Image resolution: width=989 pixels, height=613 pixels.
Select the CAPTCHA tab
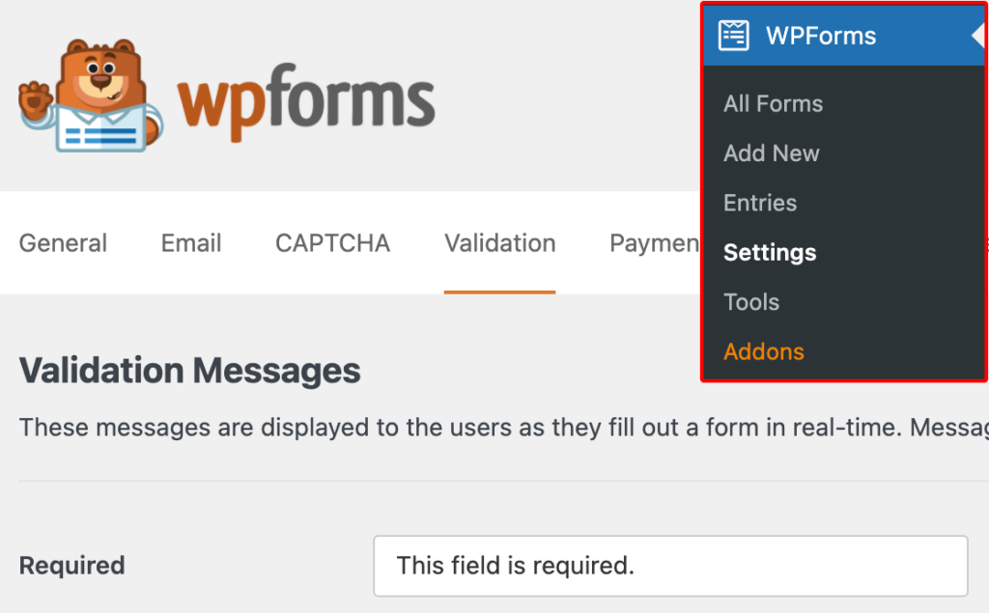point(332,243)
